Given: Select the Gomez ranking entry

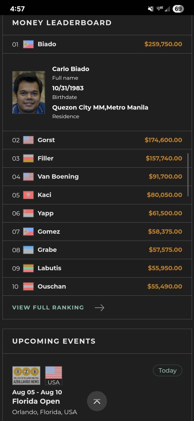Looking at the screenshot, I should tap(97, 232).
